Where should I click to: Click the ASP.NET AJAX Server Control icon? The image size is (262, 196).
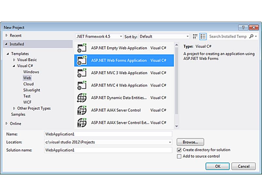coord(82,110)
